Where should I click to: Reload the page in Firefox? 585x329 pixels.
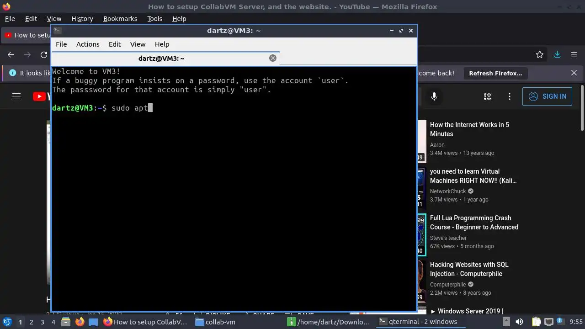coord(44,54)
